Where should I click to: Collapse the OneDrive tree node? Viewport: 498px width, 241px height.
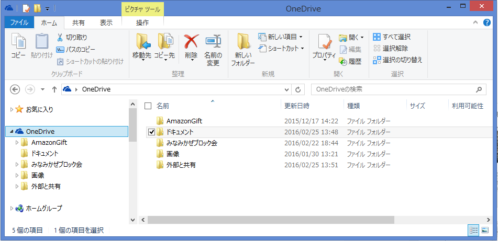coord(12,131)
